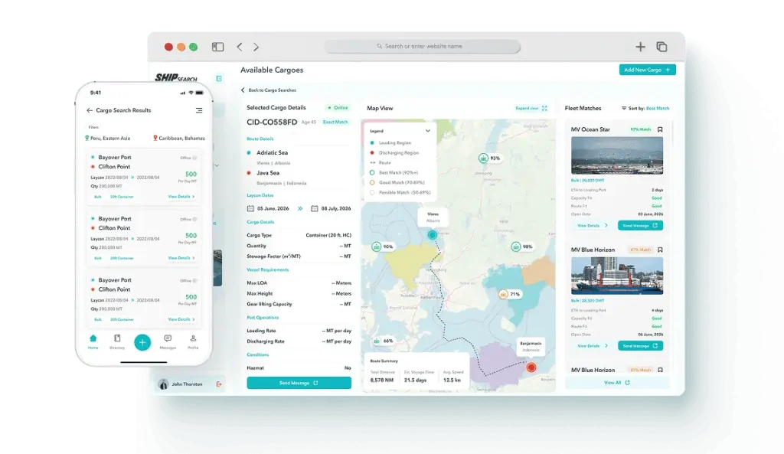The image size is (784, 454).
Task: Send Message to MV Blue Horizon
Action: [640, 346]
